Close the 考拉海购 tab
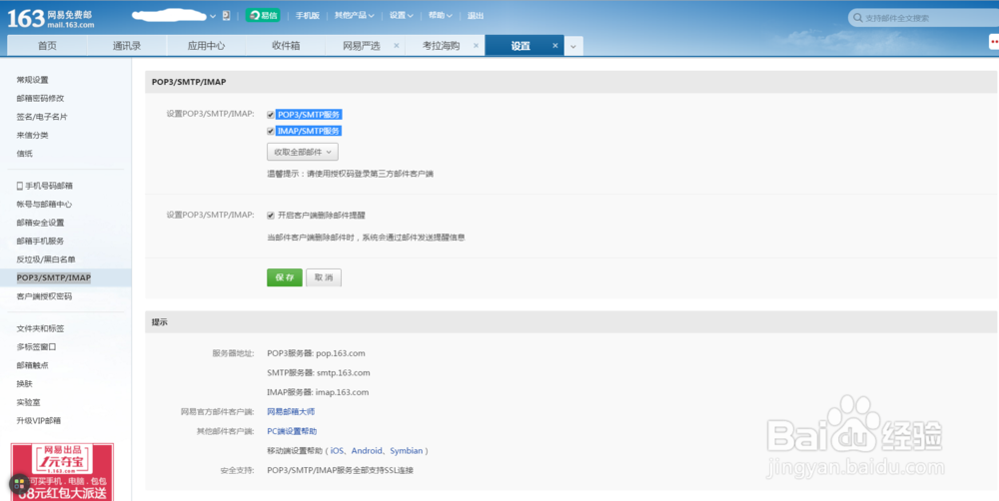999x501 pixels. click(476, 46)
